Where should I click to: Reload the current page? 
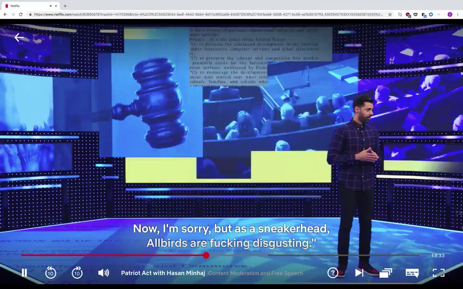(x=20, y=14)
